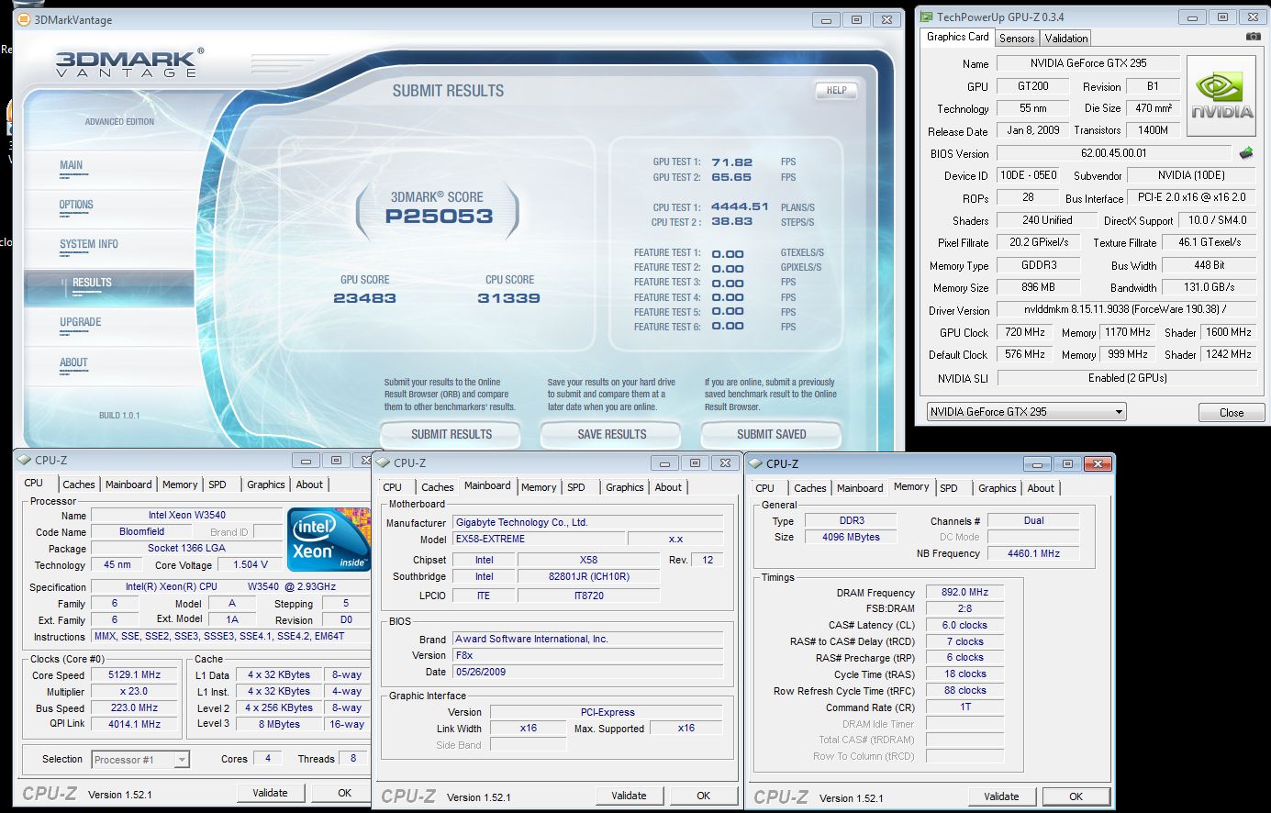This screenshot has width=1271, height=813.
Task: Click the Multiplier x 23.0 field
Action: click(134, 691)
